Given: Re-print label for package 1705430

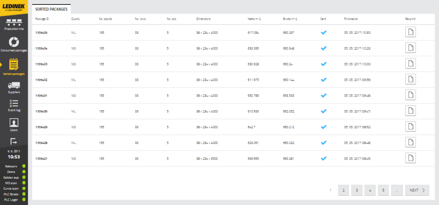Looking at the screenshot, I should pyautogui.click(x=410, y=111).
